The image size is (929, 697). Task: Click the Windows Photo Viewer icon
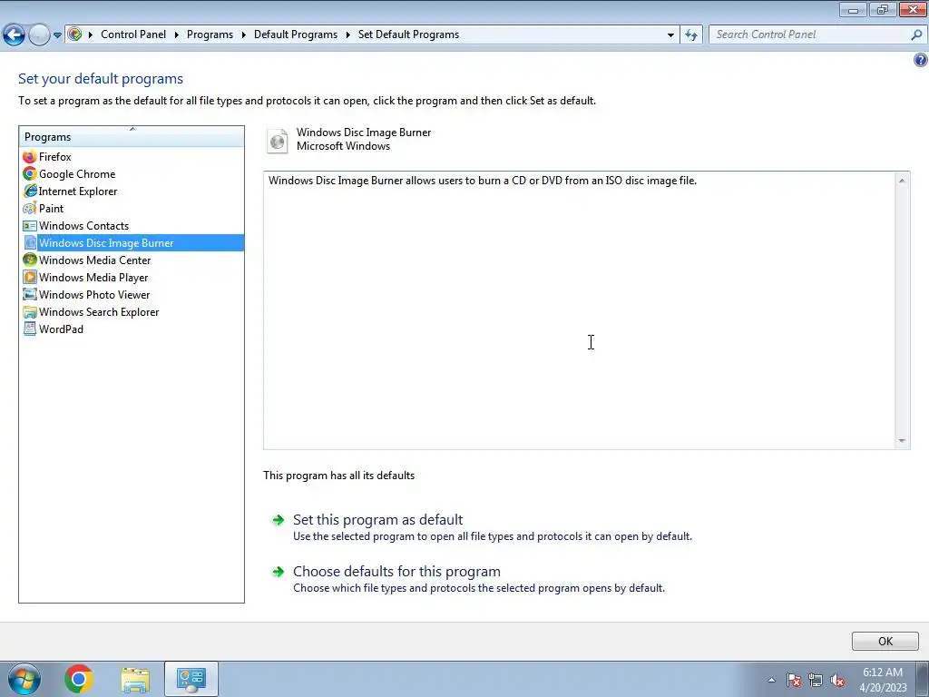click(30, 295)
